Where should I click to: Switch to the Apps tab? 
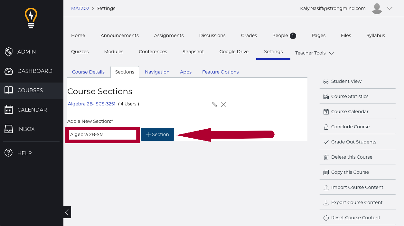tap(186, 72)
